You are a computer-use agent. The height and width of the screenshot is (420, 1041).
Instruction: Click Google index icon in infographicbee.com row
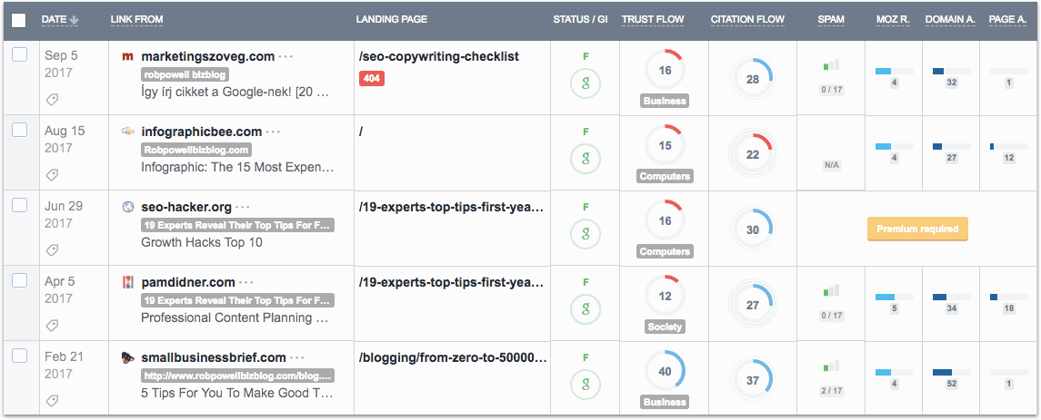(586, 159)
